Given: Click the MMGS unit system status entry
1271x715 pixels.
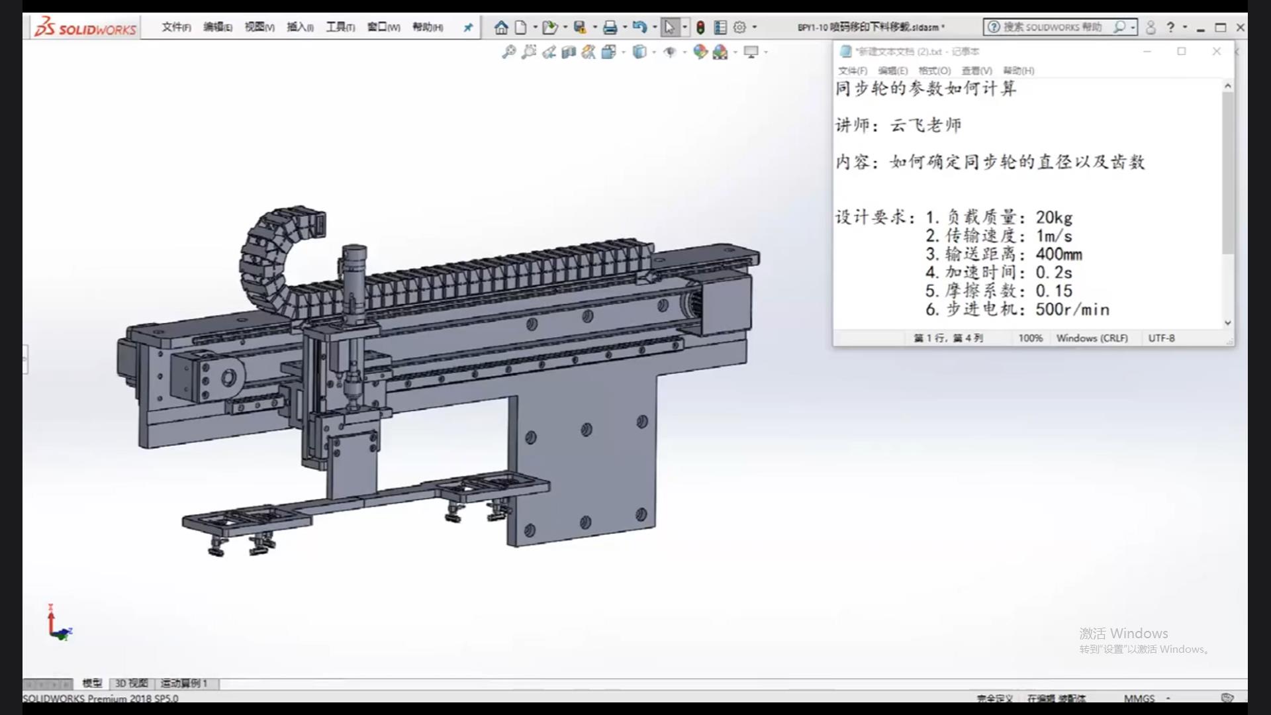Looking at the screenshot, I should pyautogui.click(x=1139, y=698).
